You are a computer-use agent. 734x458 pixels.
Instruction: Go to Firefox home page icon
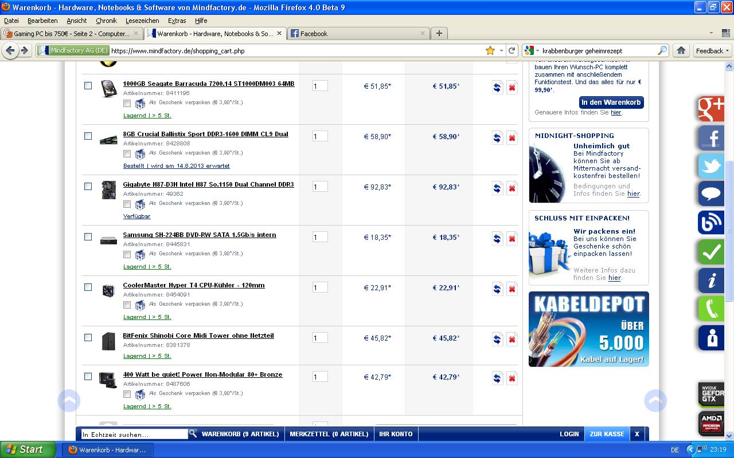point(681,50)
